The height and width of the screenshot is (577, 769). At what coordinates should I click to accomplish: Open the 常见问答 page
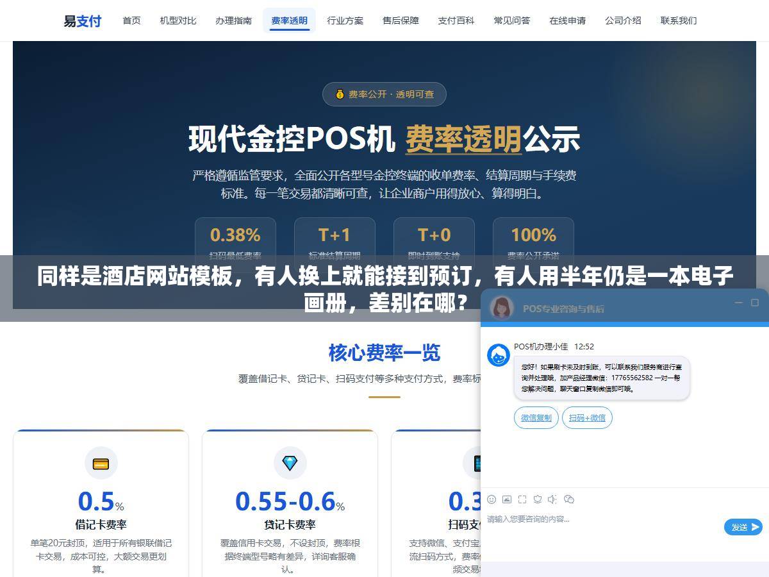tap(512, 21)
